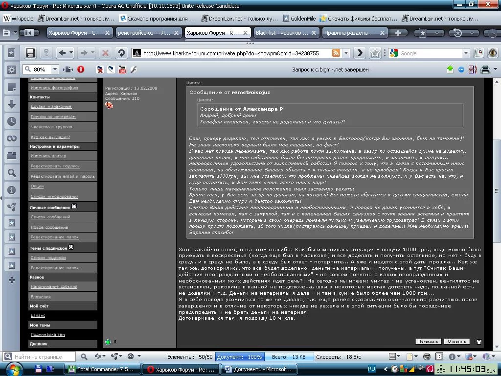Image resolution: width=501 pixels, height=376 pixels.
Task: Click the eye icon right of search box
Action: tap(493, 53)
